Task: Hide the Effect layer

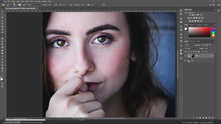Action: 185,56
